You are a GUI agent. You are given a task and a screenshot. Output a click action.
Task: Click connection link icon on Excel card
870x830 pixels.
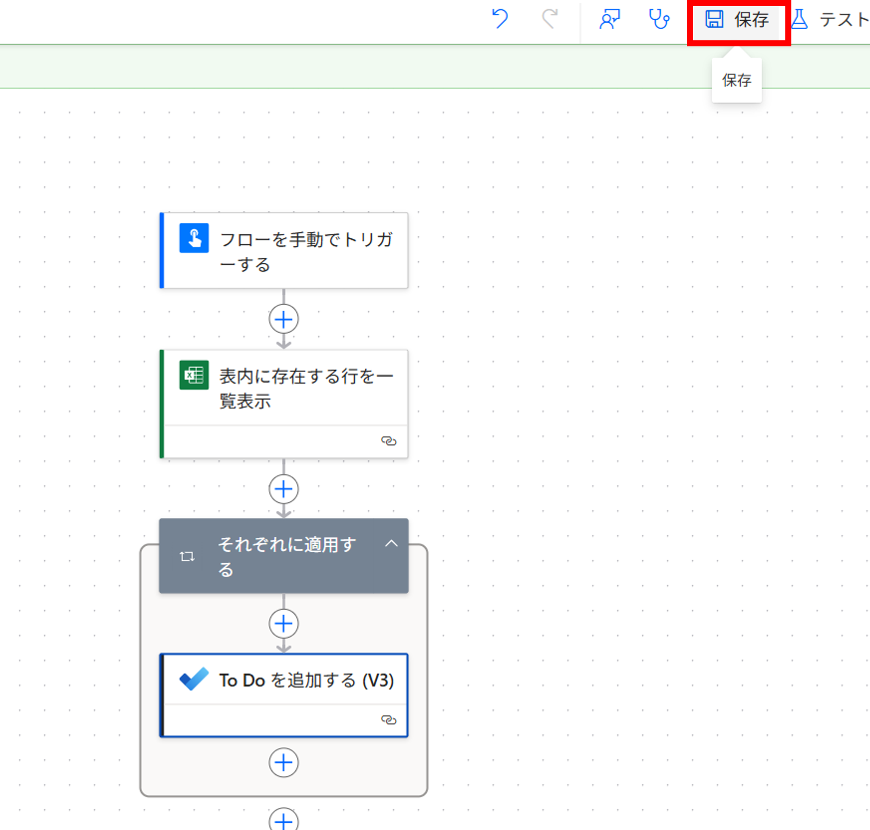pyautogui.click(x=389, y=441)
